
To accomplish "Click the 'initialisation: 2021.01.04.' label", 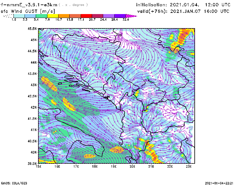I will coord(168,5).
